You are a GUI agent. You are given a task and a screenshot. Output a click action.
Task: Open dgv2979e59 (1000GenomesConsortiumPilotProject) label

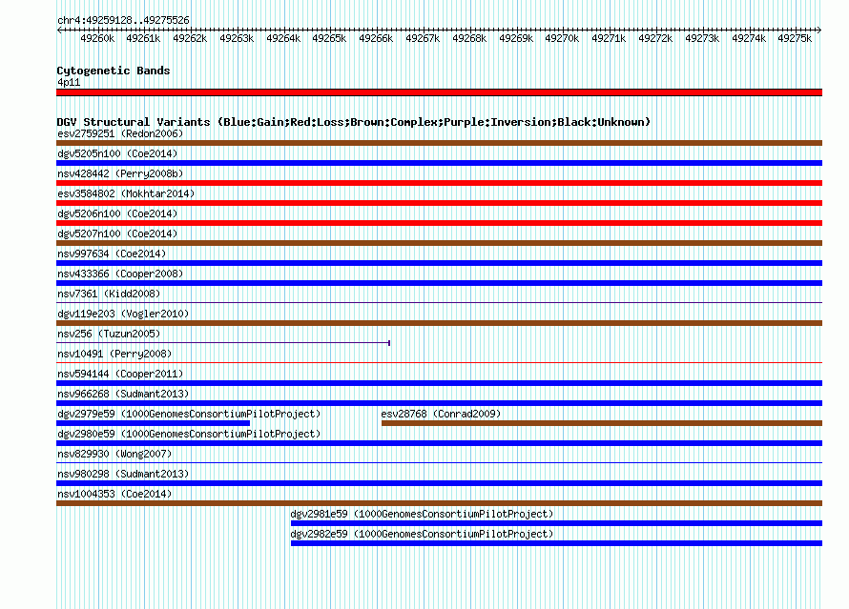tap(189, 414)
